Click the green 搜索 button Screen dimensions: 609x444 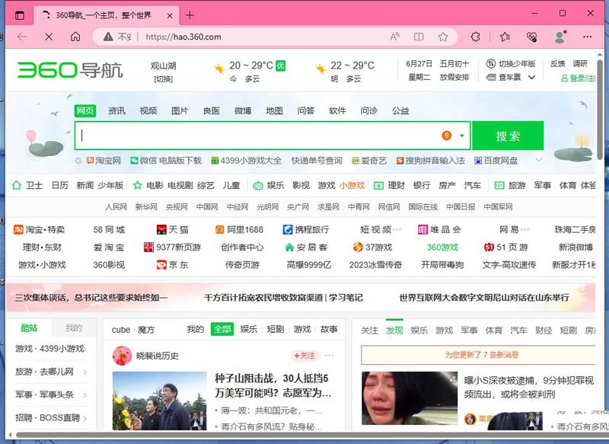(508, 136)
